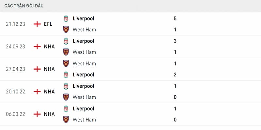261x130 pixels.
Task: Open West Ham team name in 20.10.22 match
Action: [84, 97]
